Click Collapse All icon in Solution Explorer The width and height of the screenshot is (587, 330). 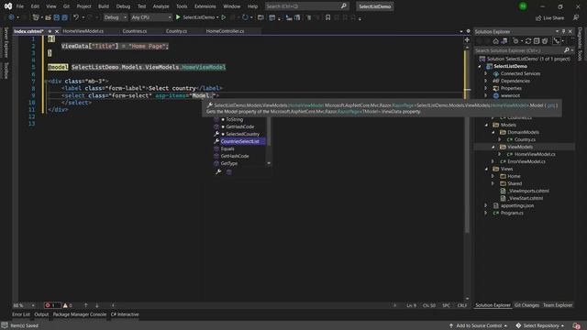(x=537, y=41)
